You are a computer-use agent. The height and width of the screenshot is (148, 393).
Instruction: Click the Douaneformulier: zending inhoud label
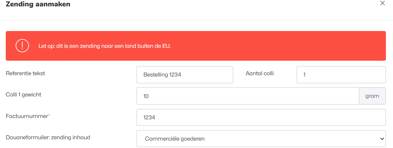point(48,137)
